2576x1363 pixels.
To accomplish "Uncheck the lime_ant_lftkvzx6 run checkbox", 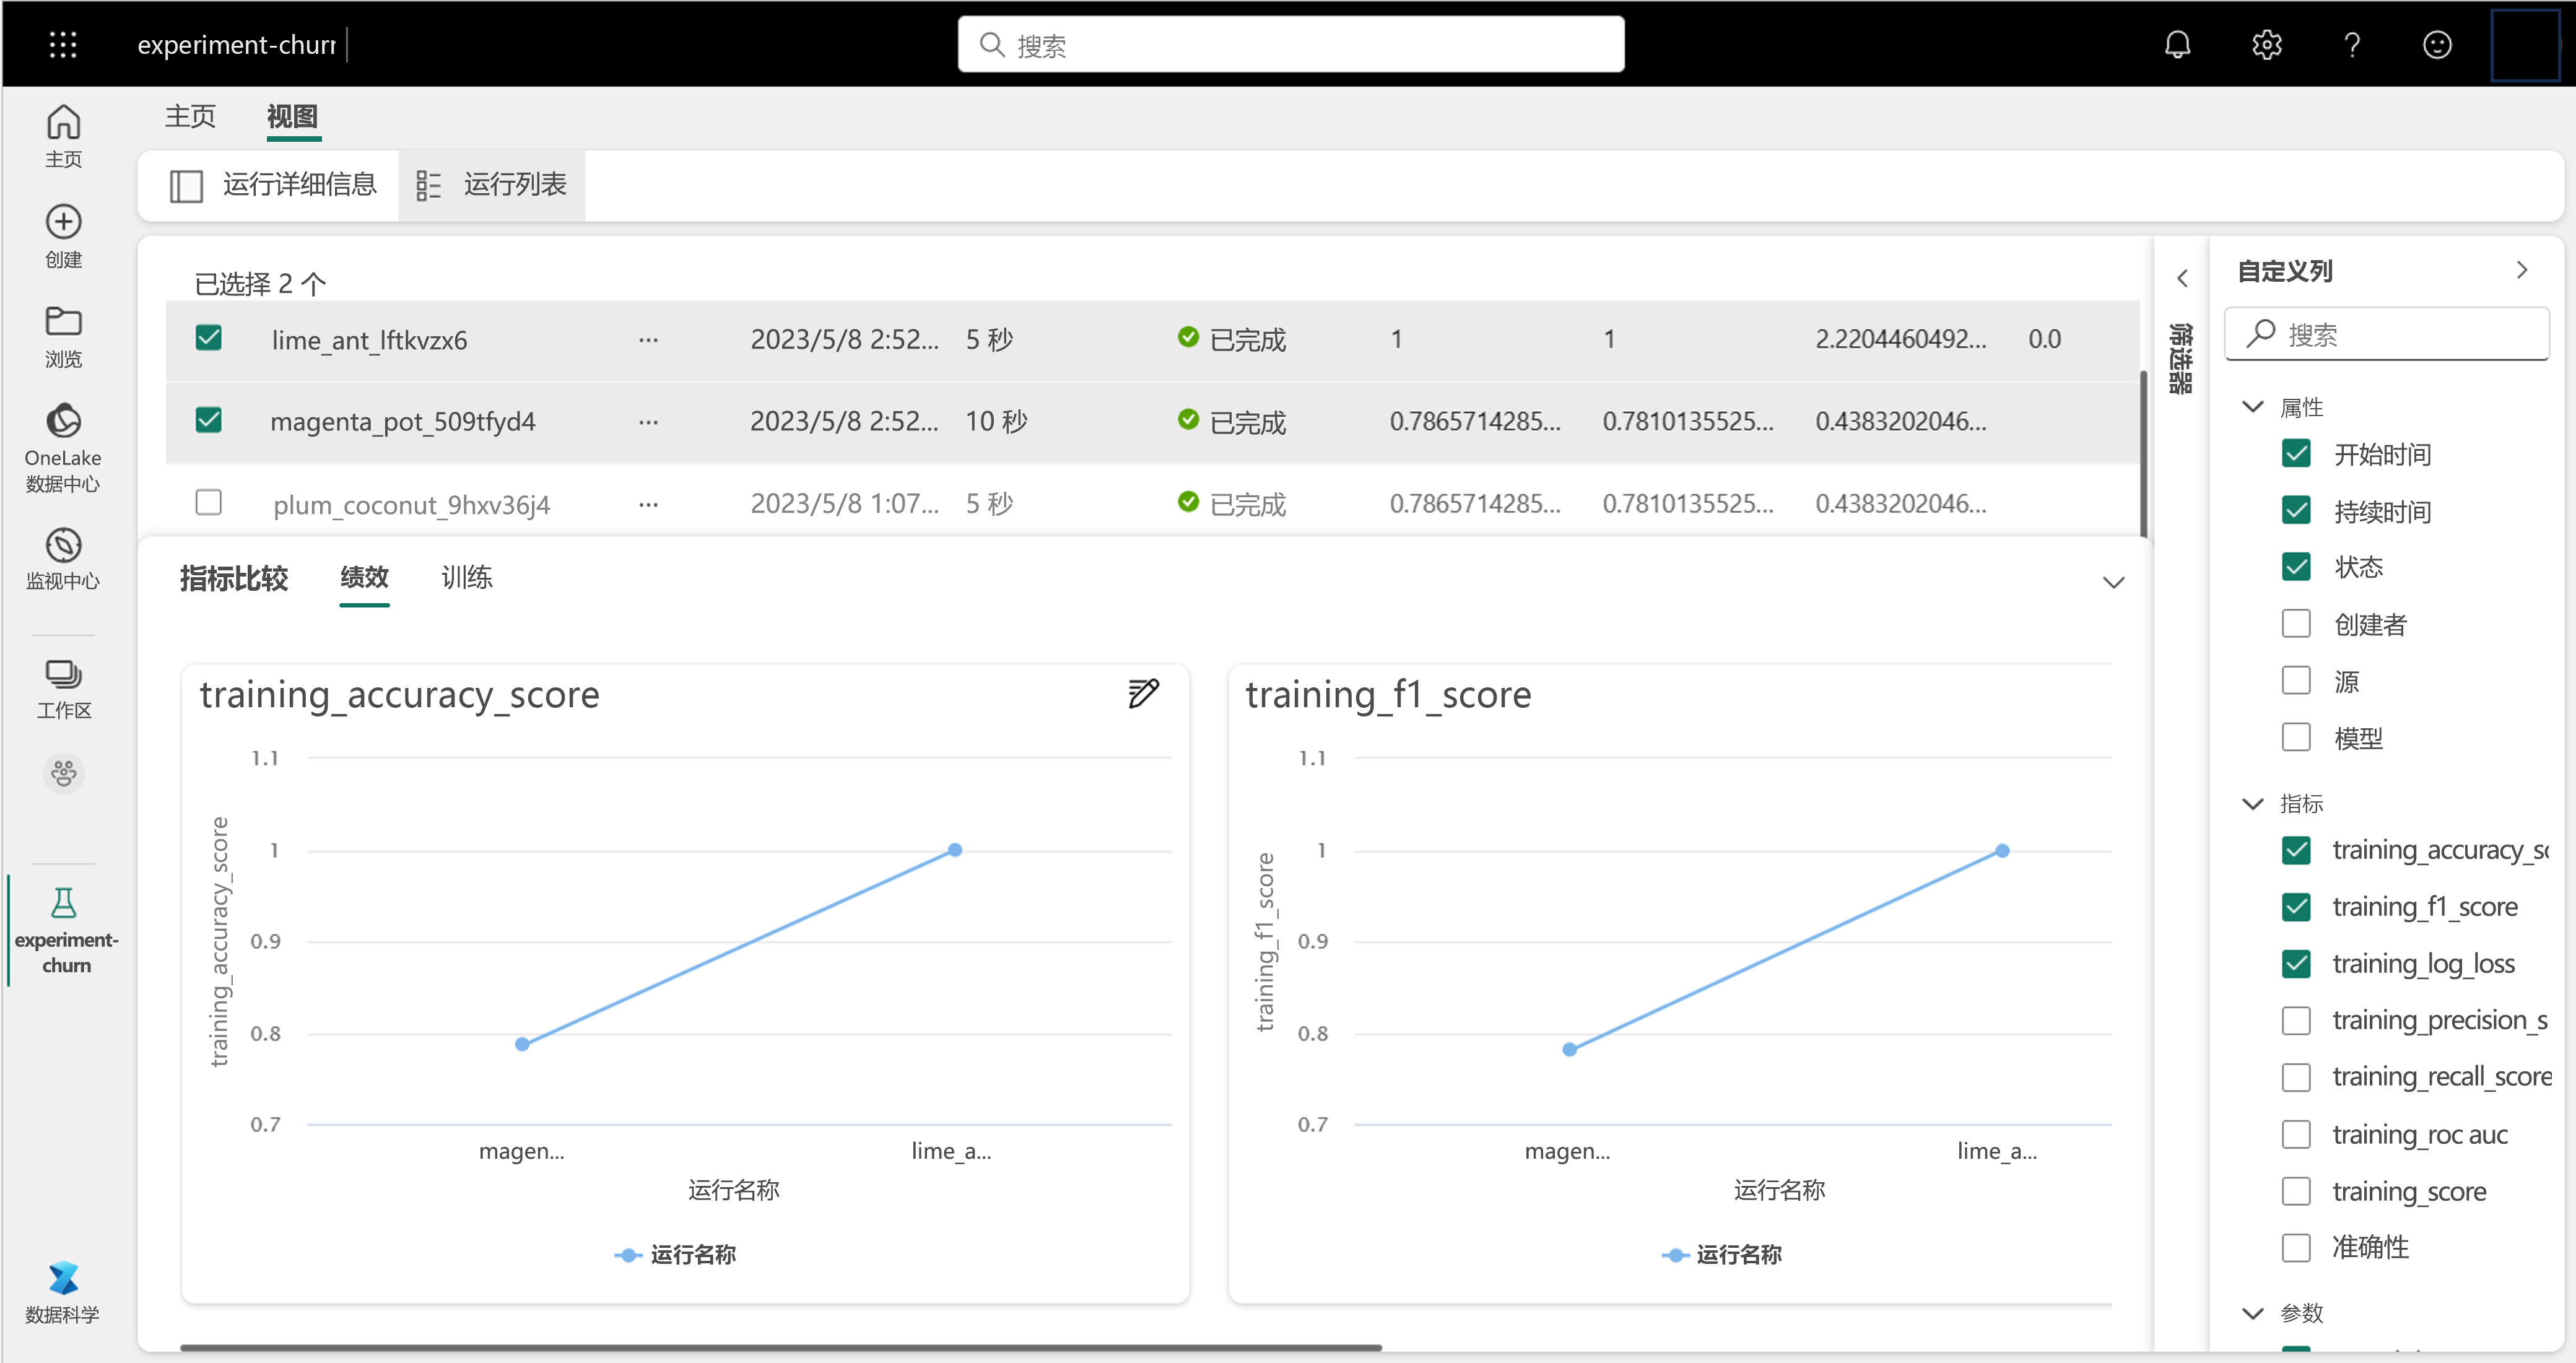I will click(209, 338).
